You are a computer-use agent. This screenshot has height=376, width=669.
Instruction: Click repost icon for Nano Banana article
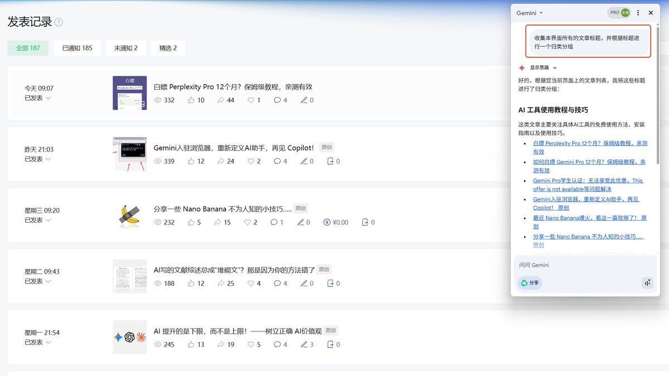365,222
